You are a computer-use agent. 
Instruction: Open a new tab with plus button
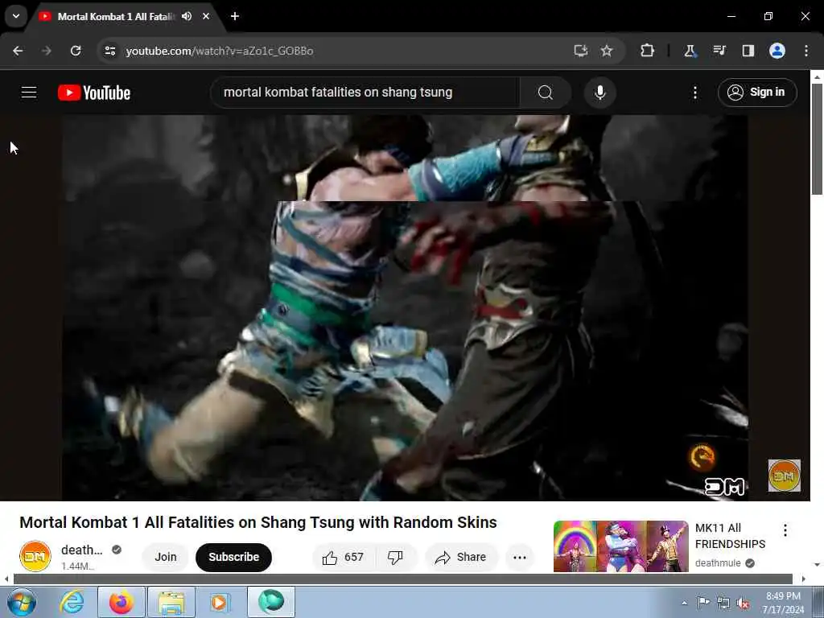[x=235, y=16]
